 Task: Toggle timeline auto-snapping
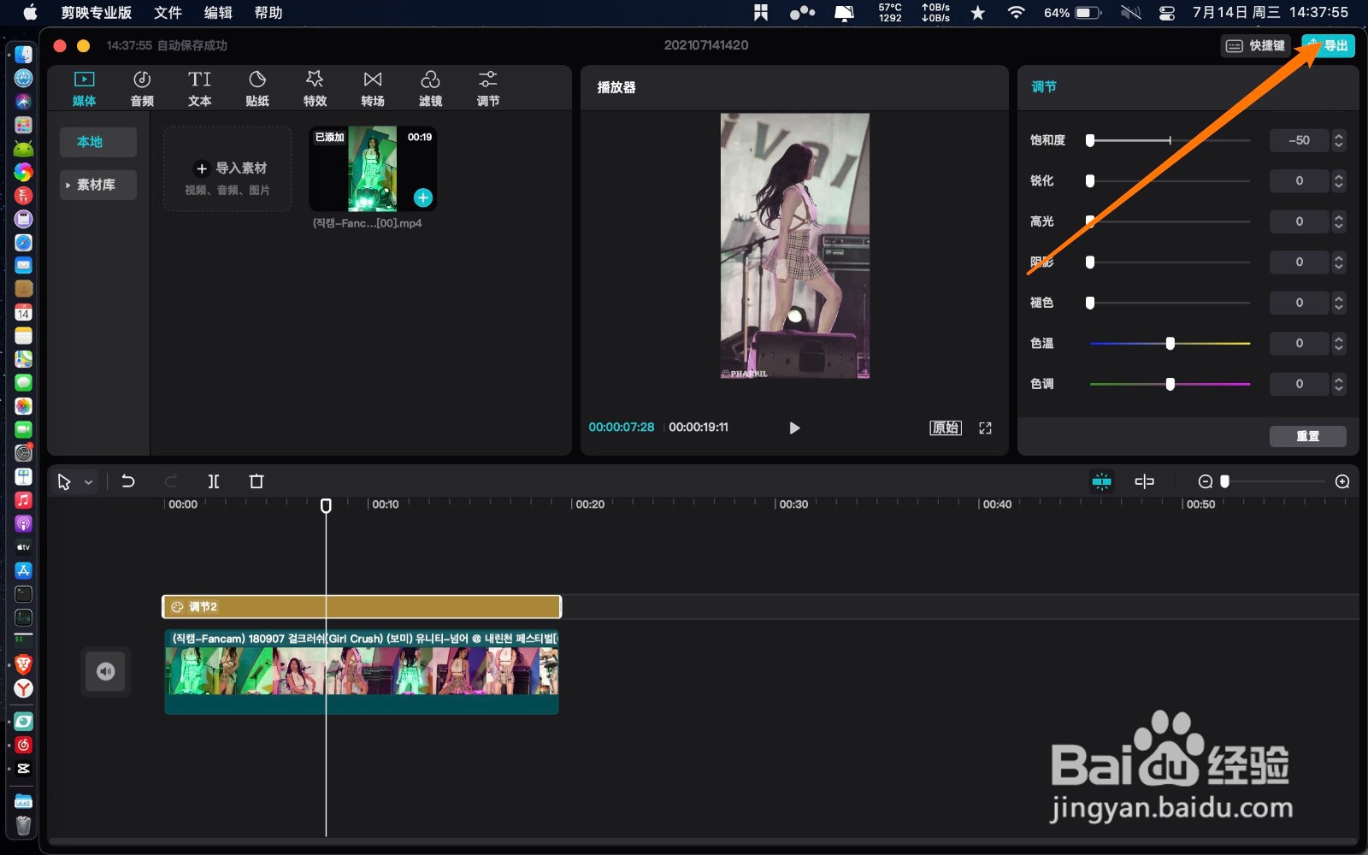pyautogui.click(x=1102, y=481)
